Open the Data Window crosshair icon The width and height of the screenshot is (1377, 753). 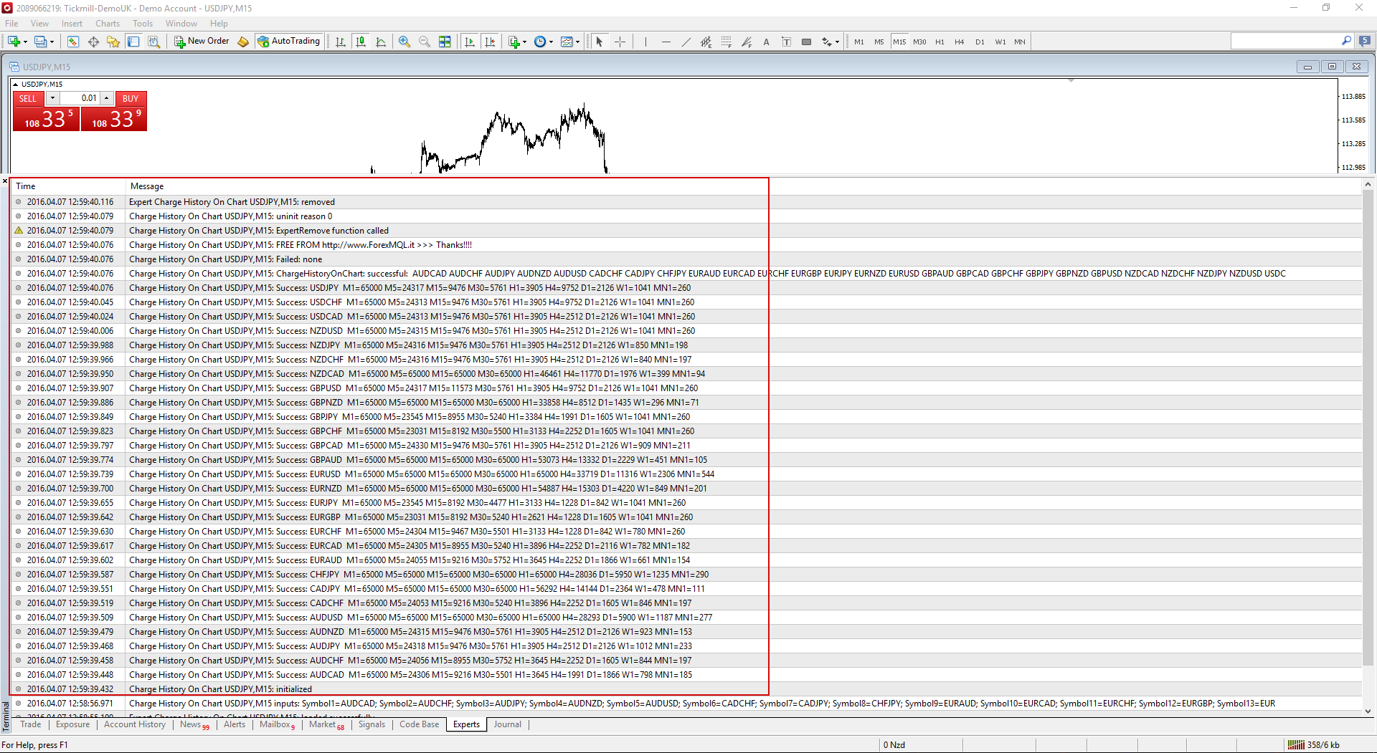tap(93, 42)
